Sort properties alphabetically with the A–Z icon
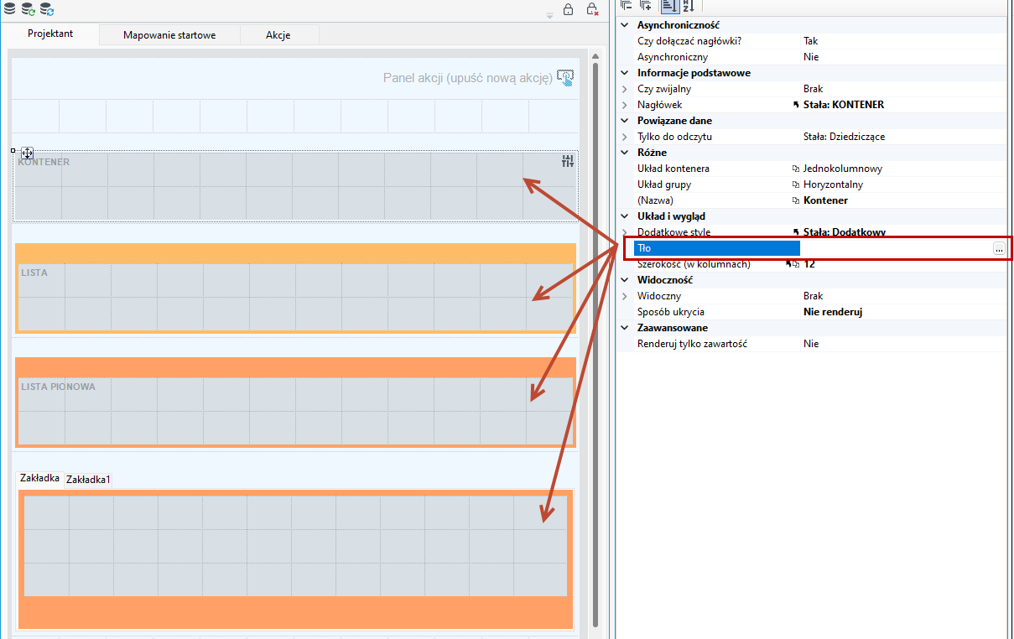The height and width of the screenshot is (639, 1014). pyautogui.click(x=688, y=6)
